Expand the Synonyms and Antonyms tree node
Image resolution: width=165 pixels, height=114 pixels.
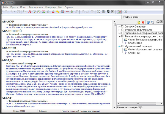pyautogui.click(x=119, y=30)
